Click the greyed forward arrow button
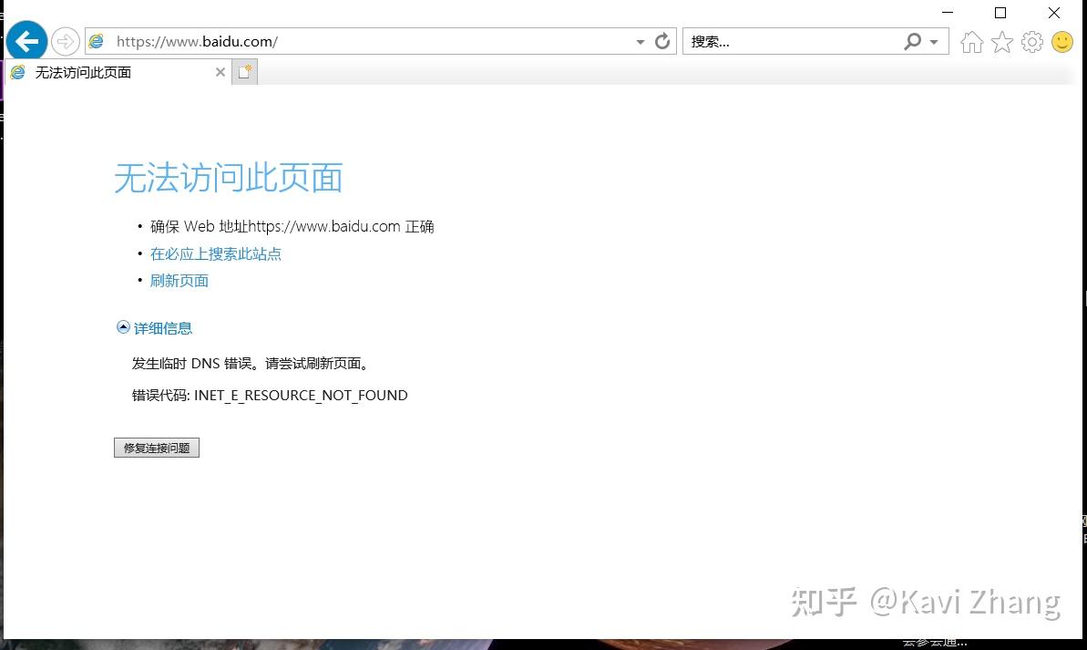 tap(66, 42)
